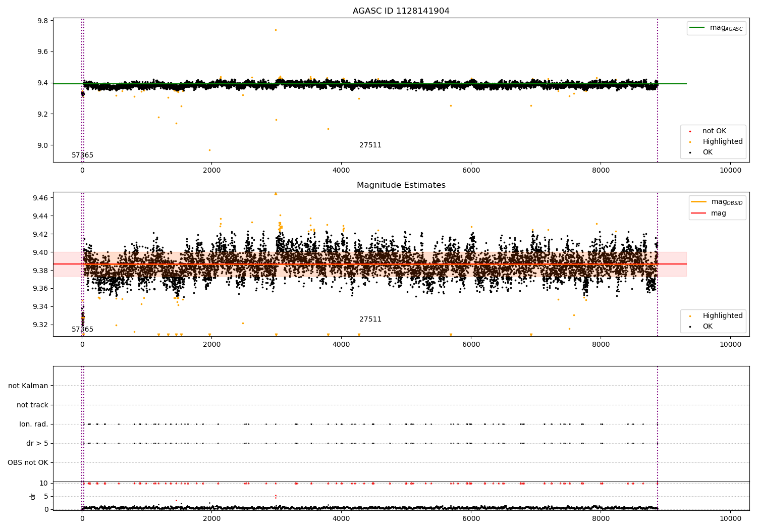Click the 9.8 y-axis tick label
The height and width of the screenshot is (530, 757).
click(42, 21)
